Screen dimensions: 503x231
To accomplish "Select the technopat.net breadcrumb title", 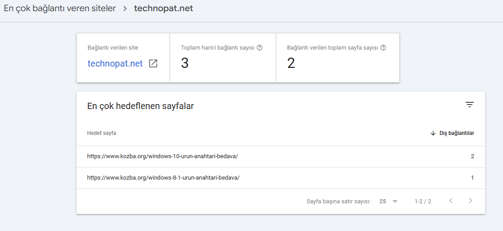I will coord(163,8).
